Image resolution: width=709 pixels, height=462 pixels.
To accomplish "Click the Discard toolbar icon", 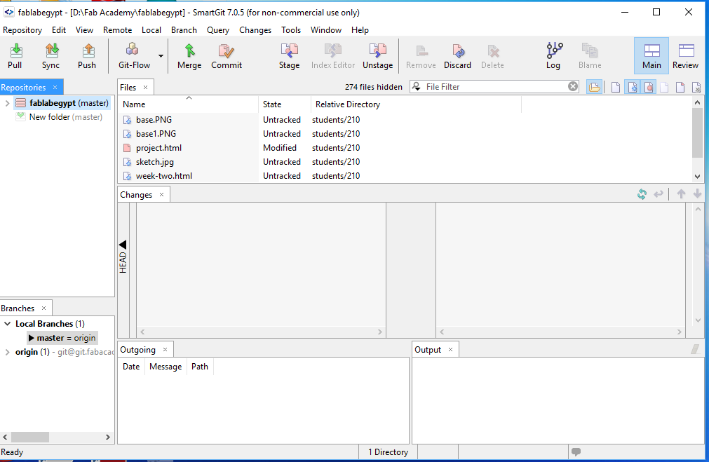I will point(458,56).
